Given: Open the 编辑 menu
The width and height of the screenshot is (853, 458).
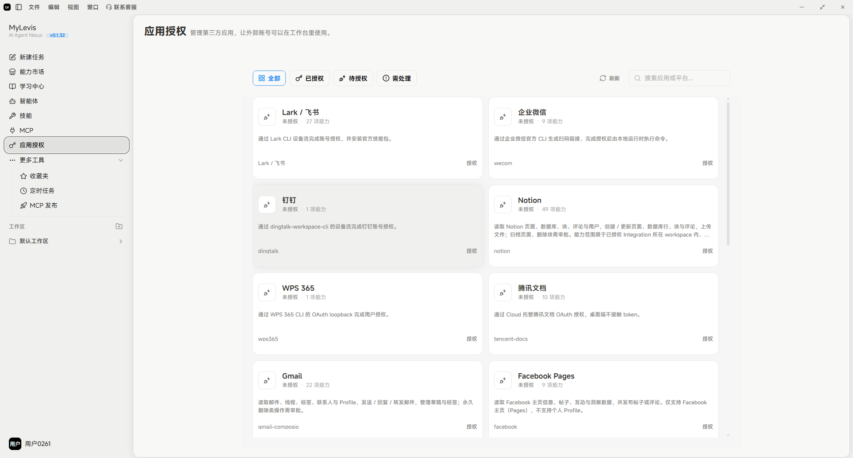Looking at the screenshot, I should 54,7.
